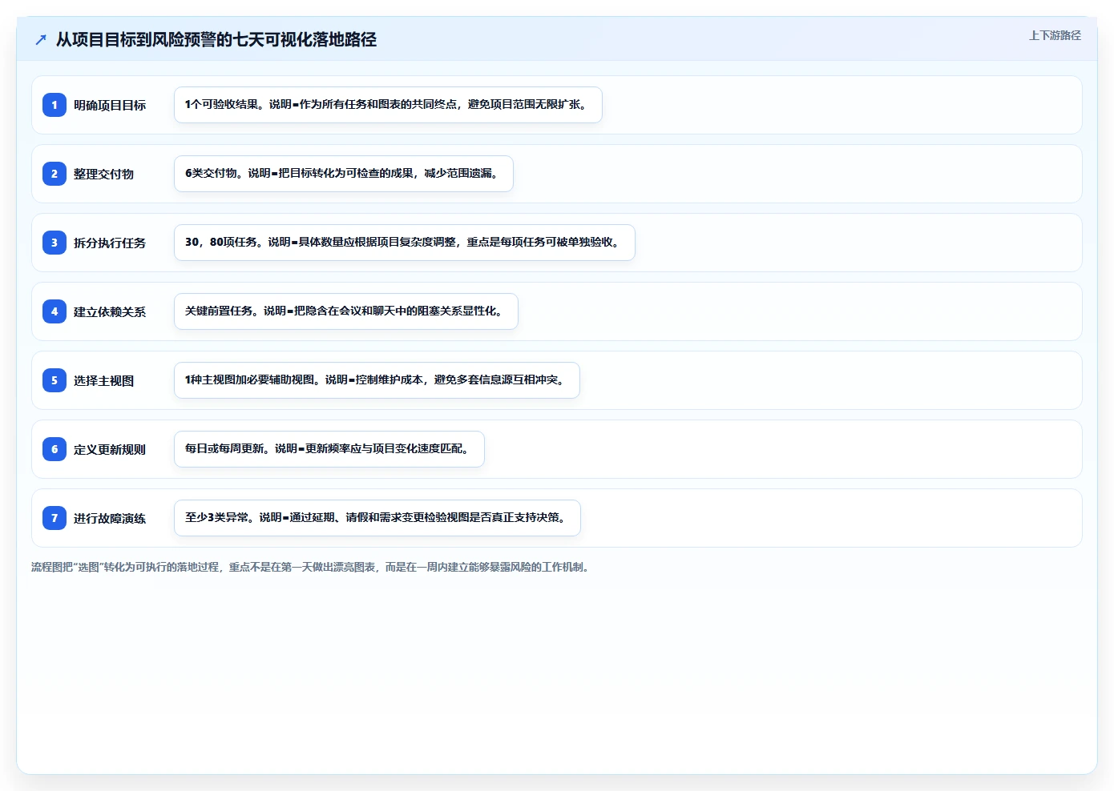The image size is (1114, 791).
Task: Open the 至少3类异常 description box
Action: [x=377, y=518]
